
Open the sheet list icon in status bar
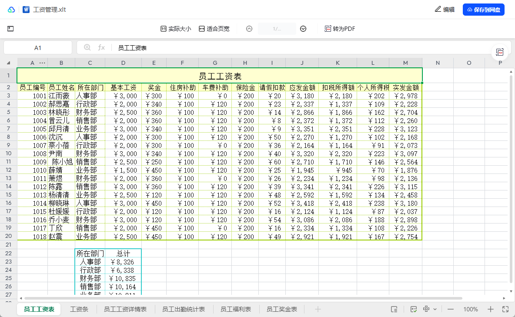394,309
